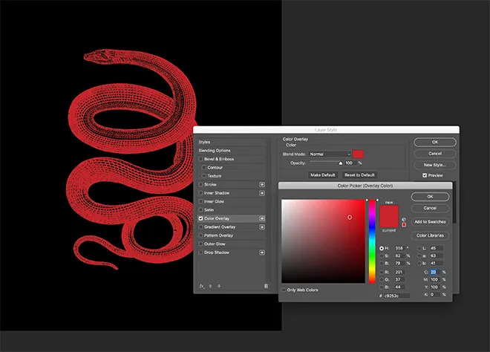Viewport: 490px width, 352px height.
Task: Enable the Inner Shadow checkbox
Action: click(201, 193)
